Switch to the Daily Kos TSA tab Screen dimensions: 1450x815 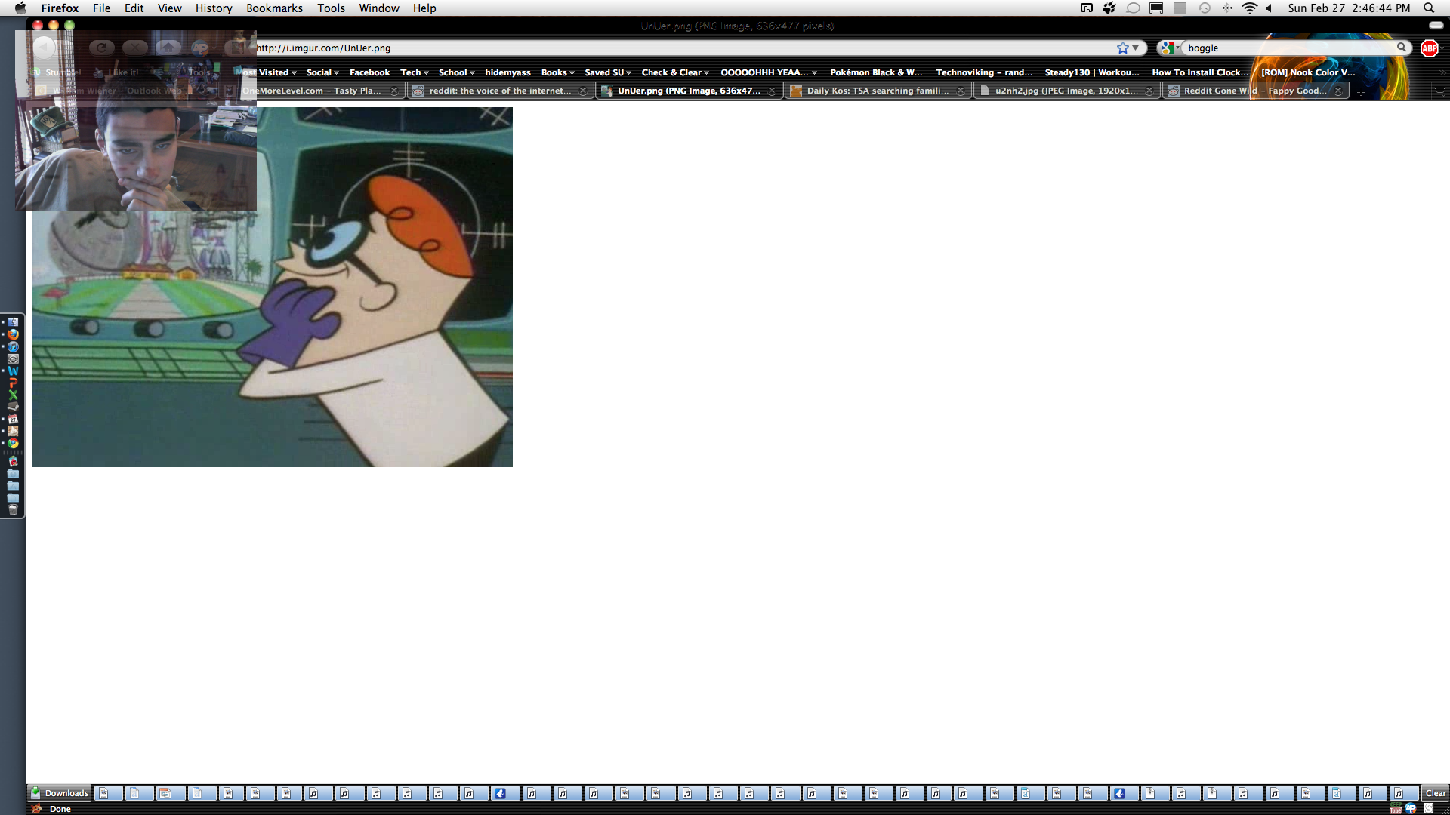pyautogui.click(x=877, y=91)
